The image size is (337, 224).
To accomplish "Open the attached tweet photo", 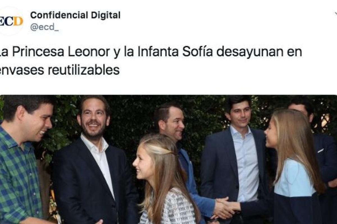I will point(168,160).
